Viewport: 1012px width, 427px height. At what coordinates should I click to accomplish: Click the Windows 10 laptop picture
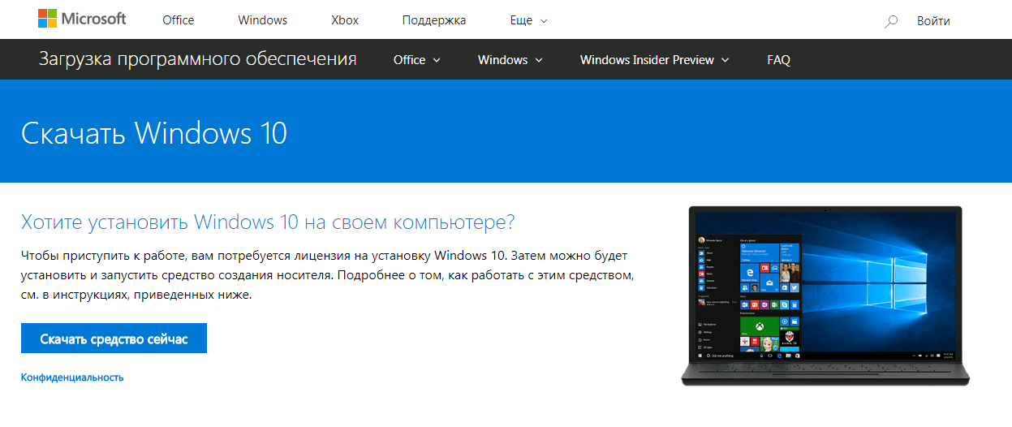pyautogui.click(x=826, y=296)
